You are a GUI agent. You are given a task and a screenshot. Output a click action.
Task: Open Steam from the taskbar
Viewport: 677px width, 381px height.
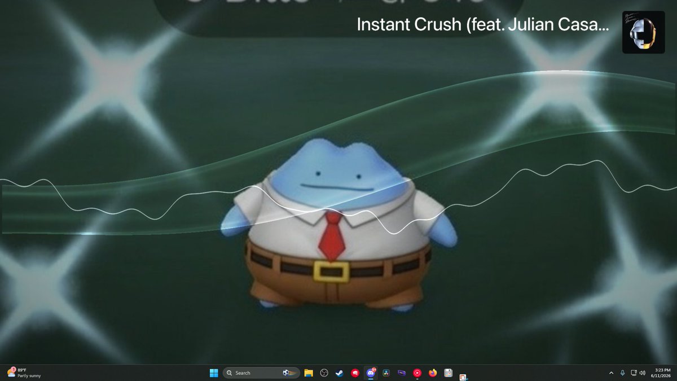tap(339, 373)
